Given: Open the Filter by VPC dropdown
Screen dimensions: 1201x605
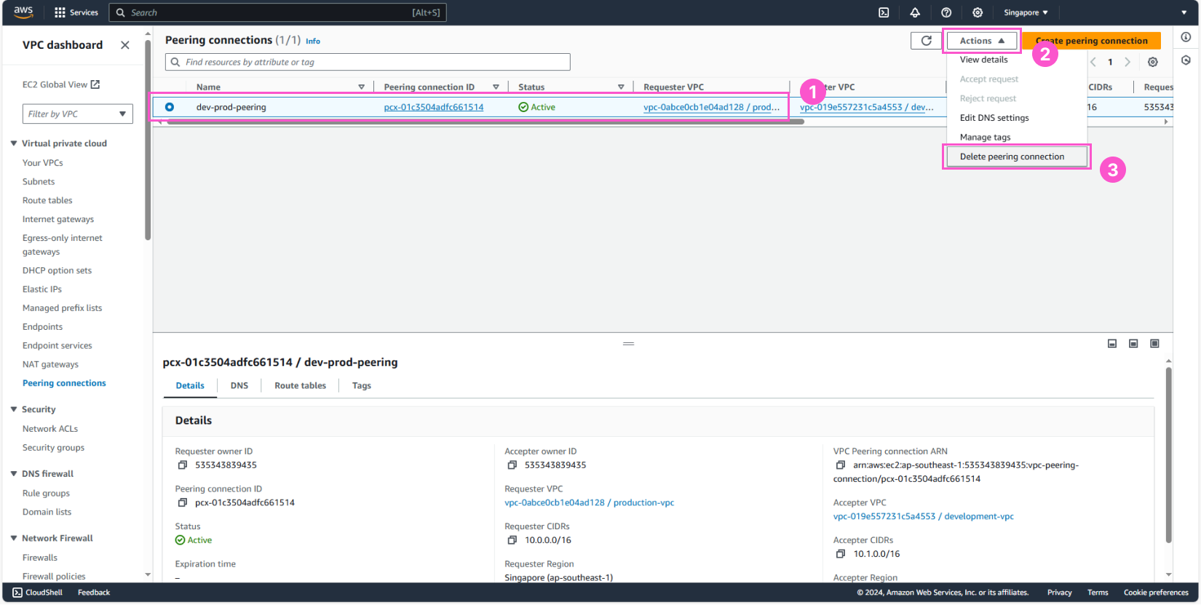Looking at the screenshot, I should pyautogui.click(x=77, y=114).
